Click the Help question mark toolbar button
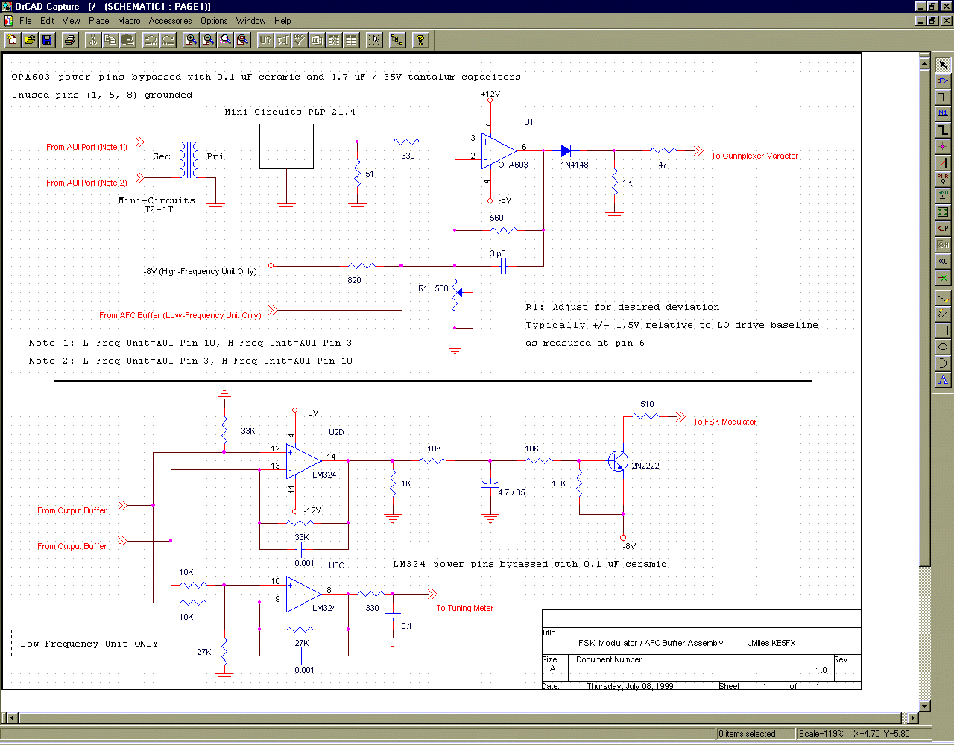This screenshot has height=745, width=954. 420,39
